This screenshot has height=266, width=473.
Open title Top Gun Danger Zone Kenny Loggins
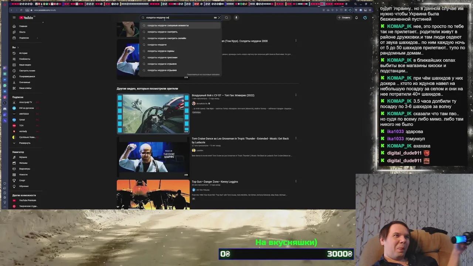(215, 182)
